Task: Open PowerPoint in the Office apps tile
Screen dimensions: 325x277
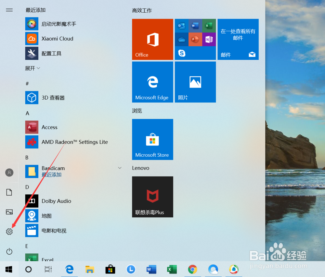Action: coord(195,39)
